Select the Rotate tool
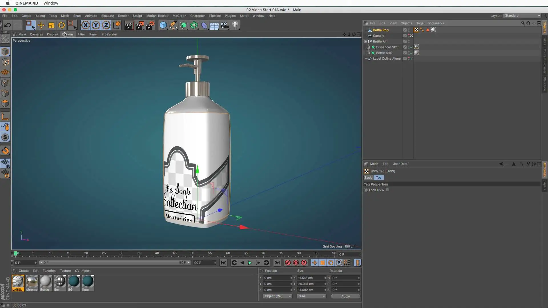The height and width of the screenshot is (308, 548). 62,25
